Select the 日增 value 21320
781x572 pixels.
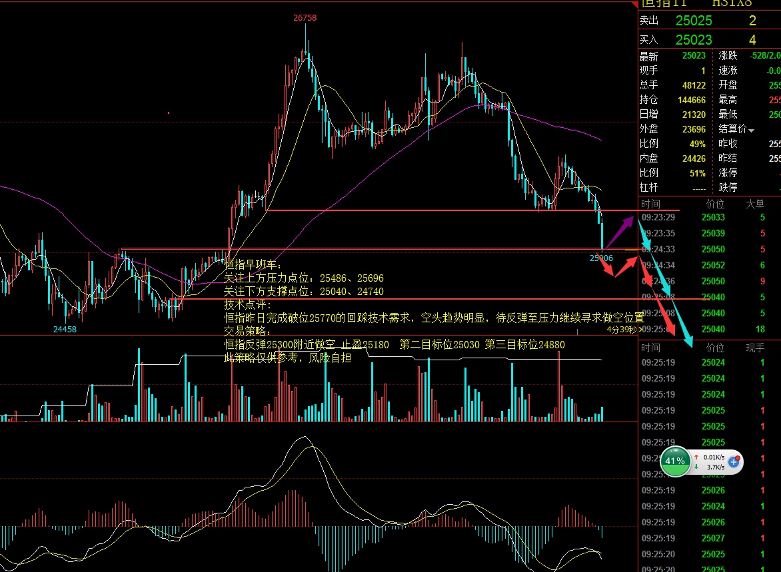pos(694,115)
